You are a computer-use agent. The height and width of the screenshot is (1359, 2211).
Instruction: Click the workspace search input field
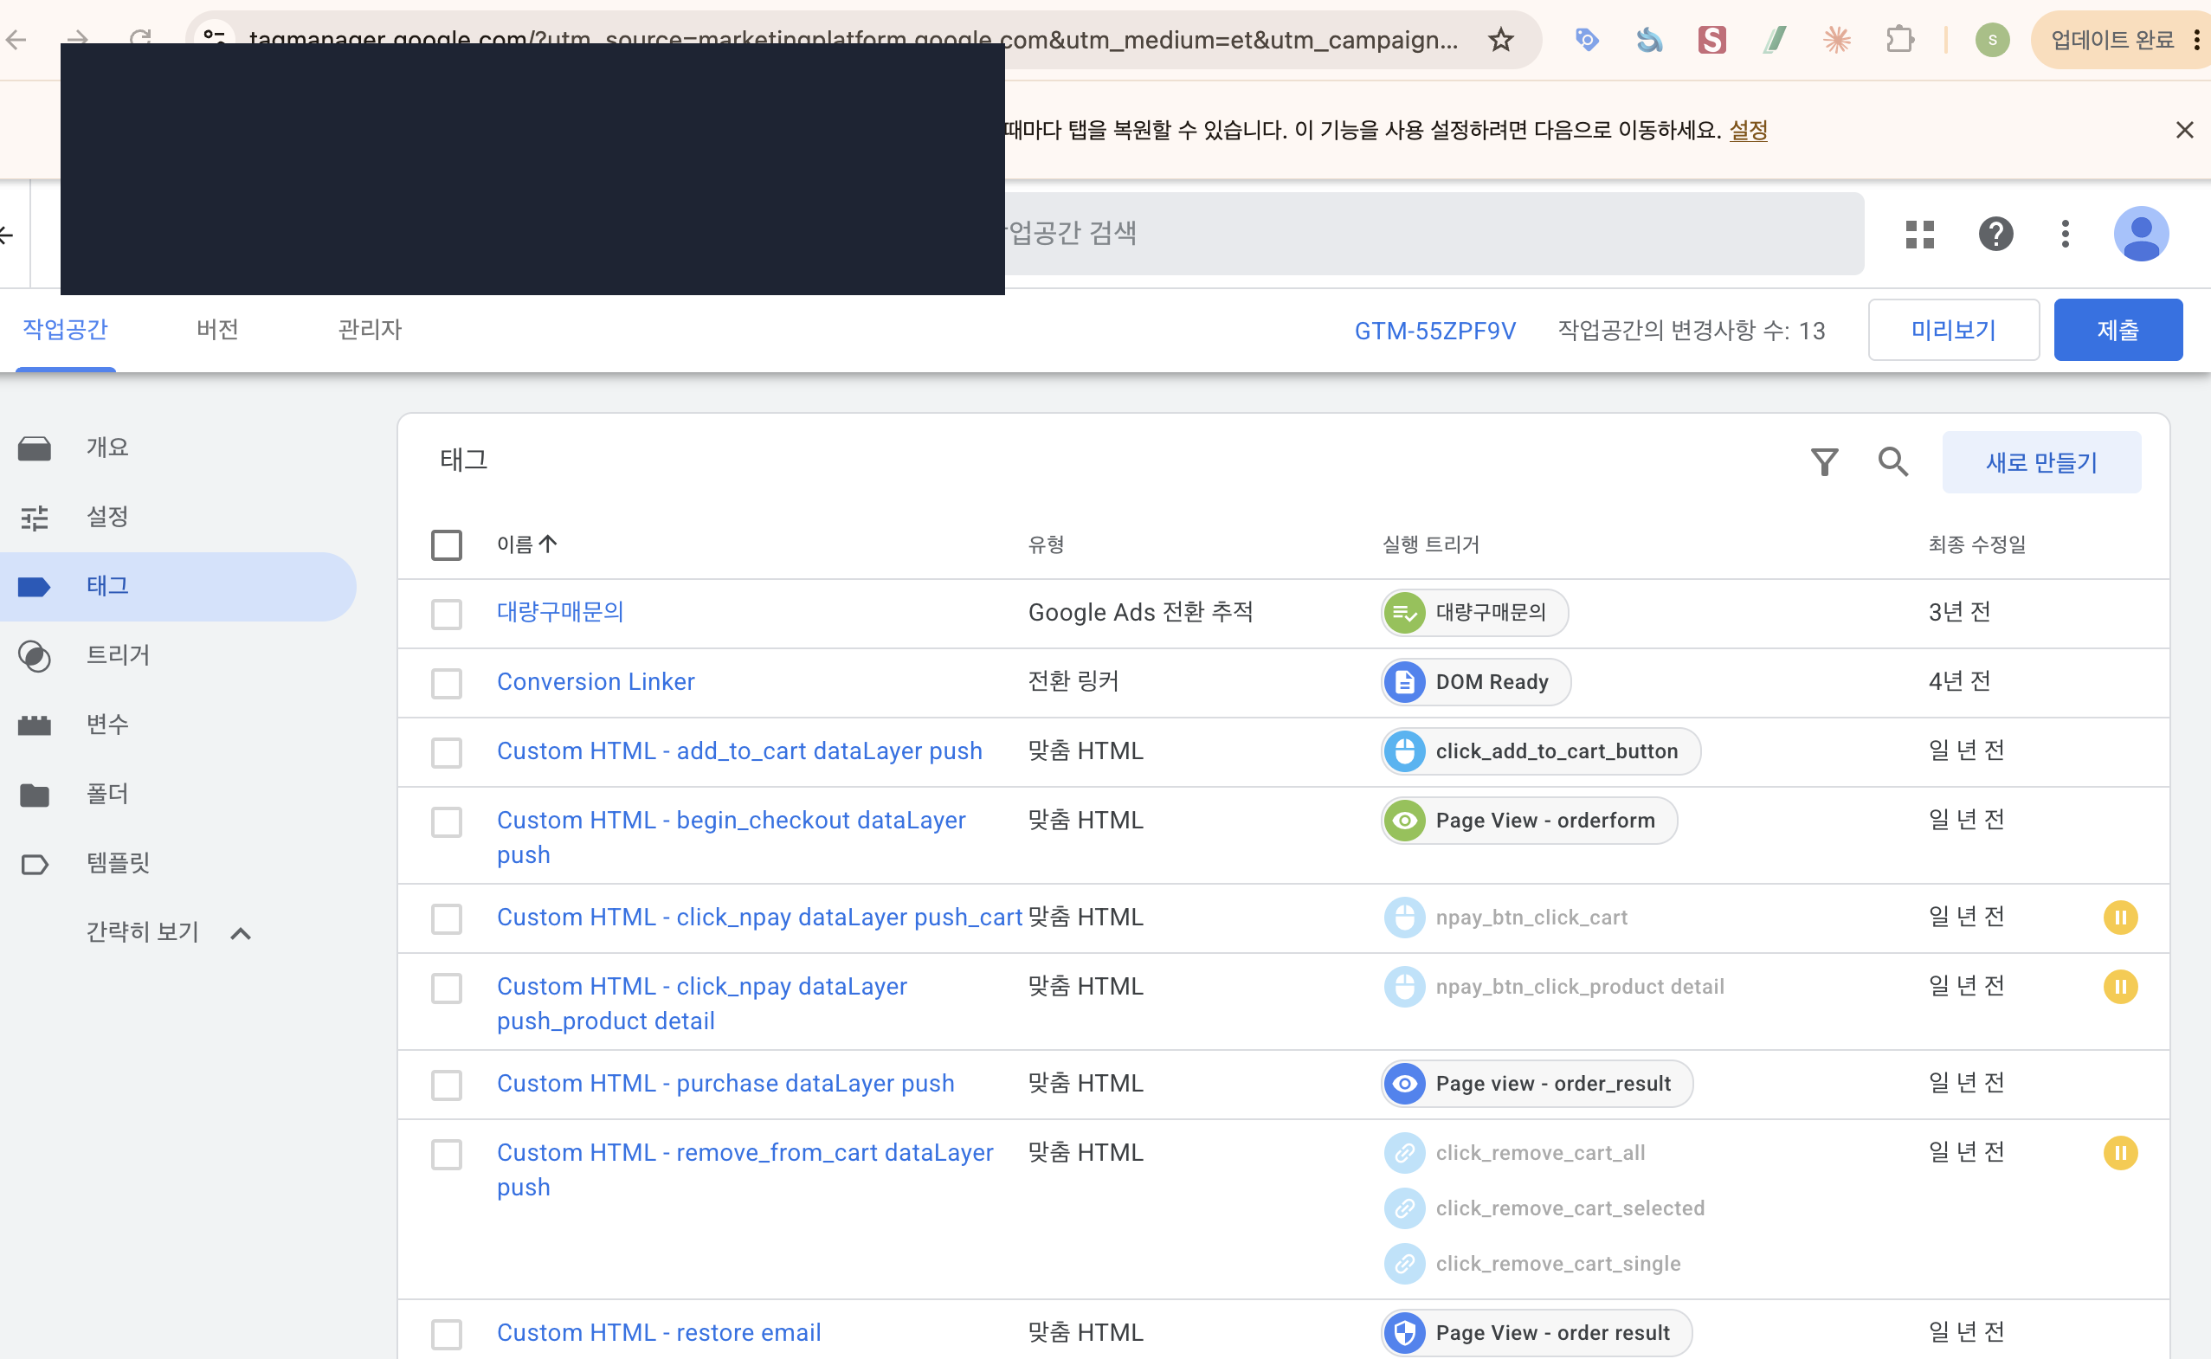[x=1434, y=234]
